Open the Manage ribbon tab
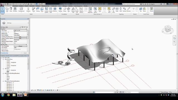 click(x=65, y=6)
